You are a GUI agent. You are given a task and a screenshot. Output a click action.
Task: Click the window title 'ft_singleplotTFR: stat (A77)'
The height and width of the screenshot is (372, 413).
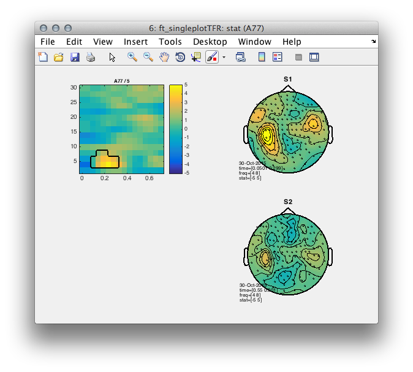point(211,28)
